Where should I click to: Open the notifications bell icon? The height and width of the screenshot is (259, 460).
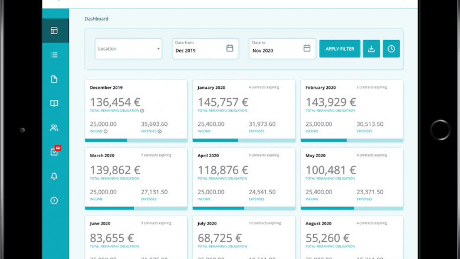pos(54,177)
